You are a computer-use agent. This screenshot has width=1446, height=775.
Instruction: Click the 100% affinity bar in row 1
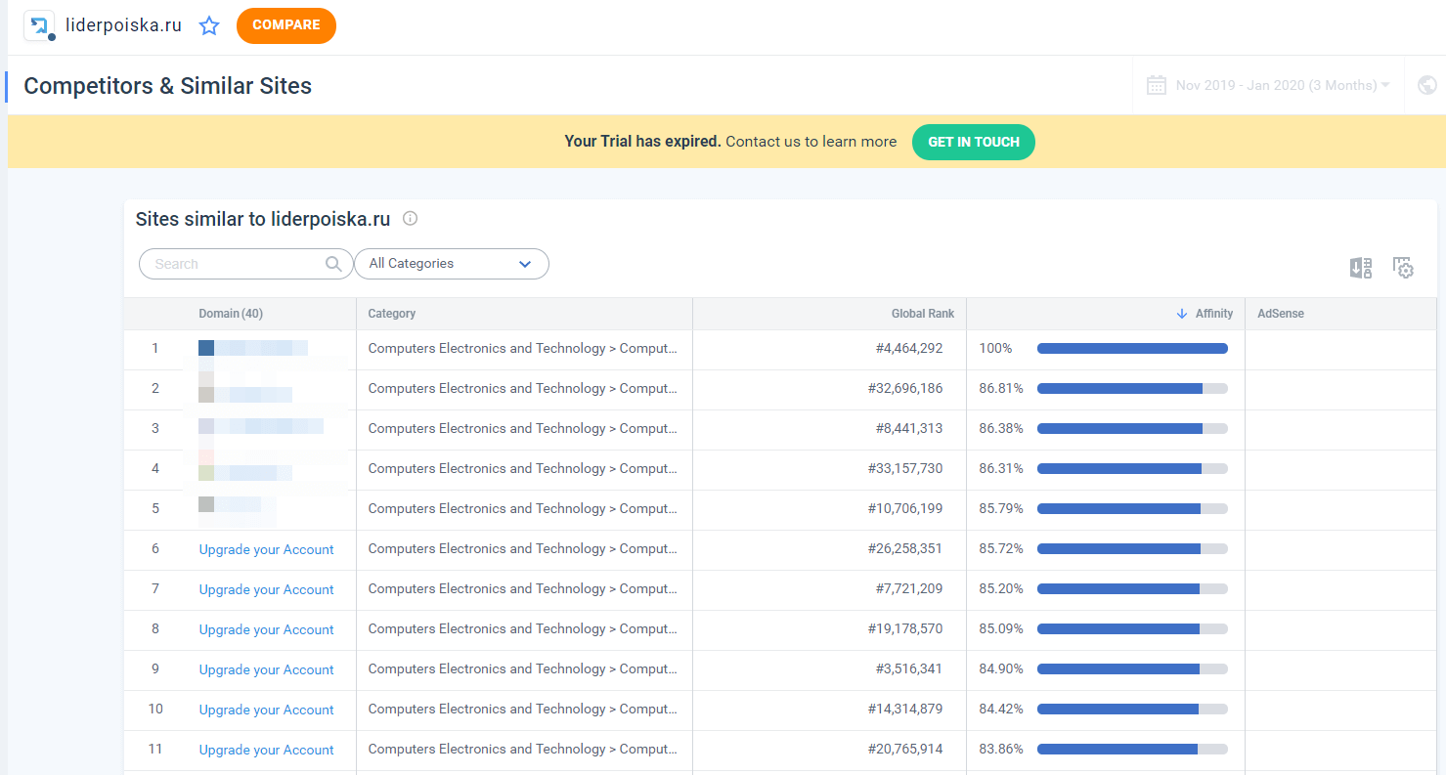coord(1132,348)
